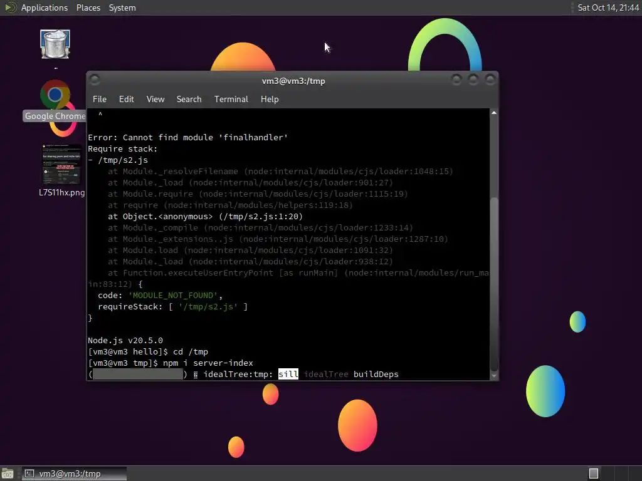642x481 pixels.
Task: Click the 'Node.js v20.5.0' line
Action: [x=125, y=340]
